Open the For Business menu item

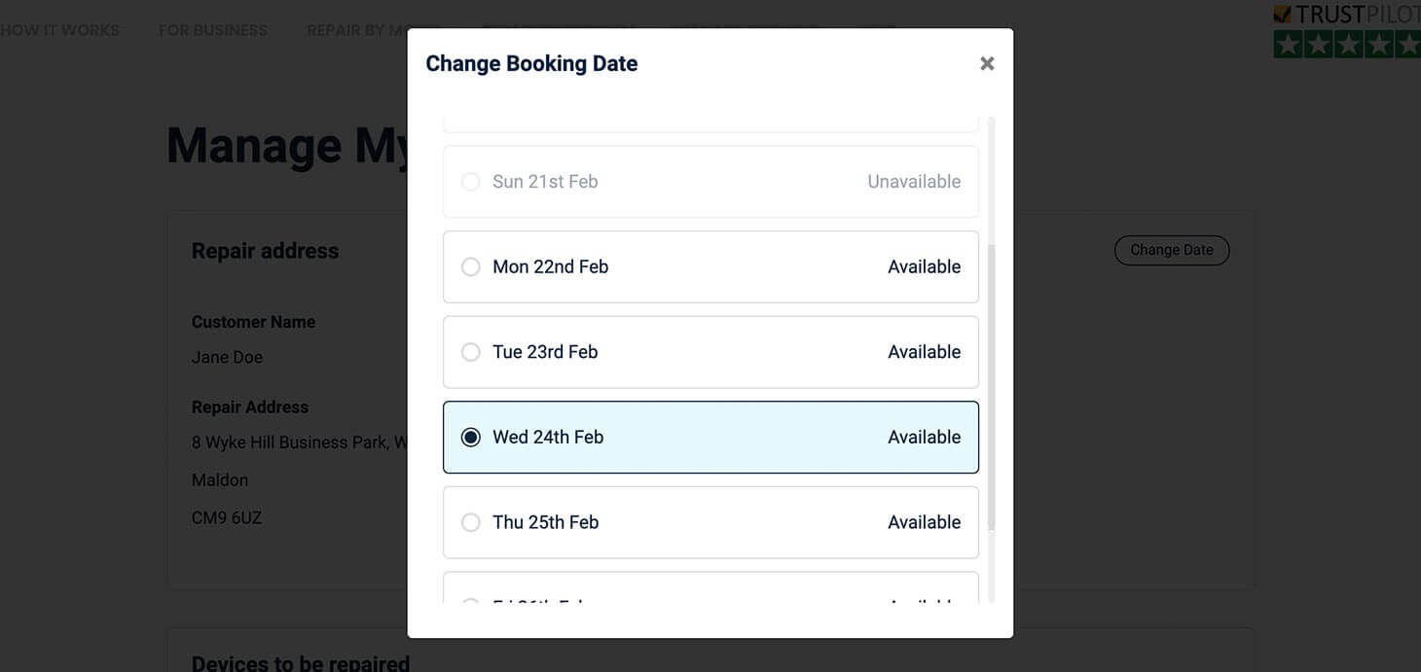(x=212, y=30)
